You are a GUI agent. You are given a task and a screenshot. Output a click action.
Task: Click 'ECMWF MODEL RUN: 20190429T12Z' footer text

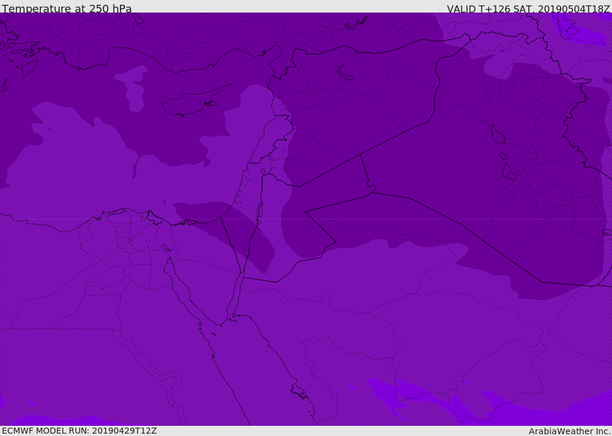[x=79, y=431]
